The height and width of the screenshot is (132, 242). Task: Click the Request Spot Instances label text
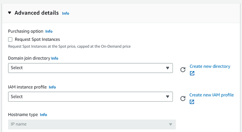pyautogui.click(x=37, y=39)
